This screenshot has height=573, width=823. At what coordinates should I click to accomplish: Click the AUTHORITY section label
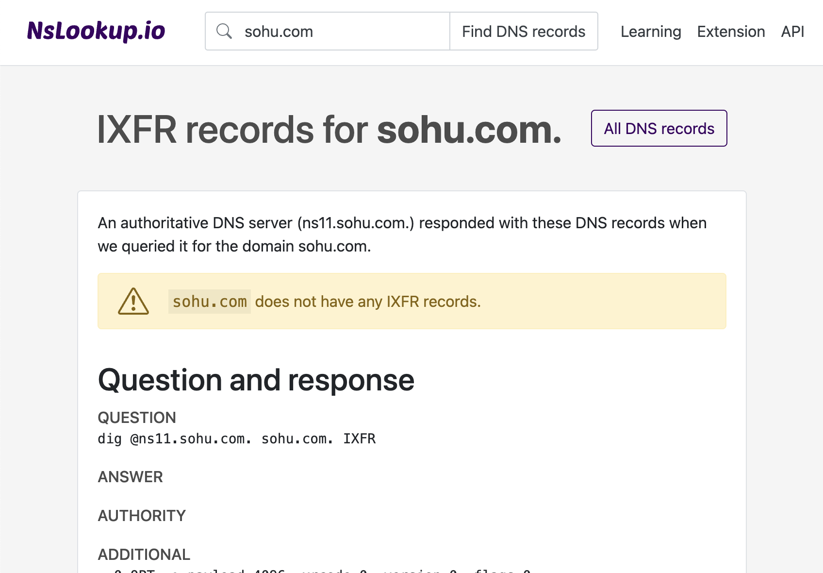pyautogui.click(x=141, y=515)
